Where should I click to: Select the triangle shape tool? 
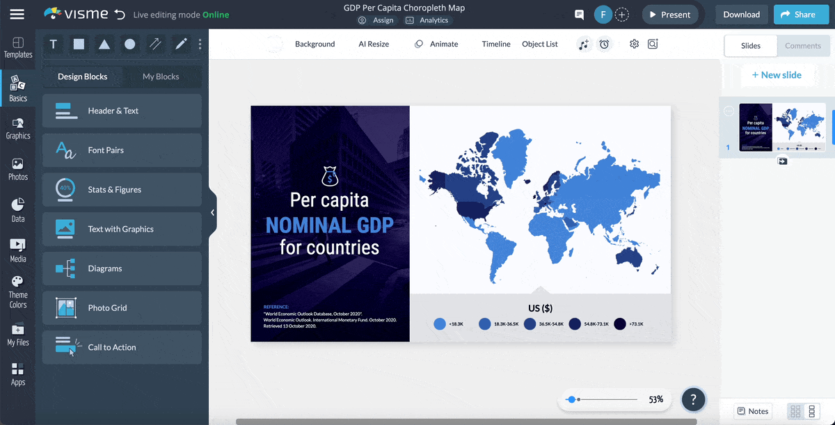click(104, 45)
